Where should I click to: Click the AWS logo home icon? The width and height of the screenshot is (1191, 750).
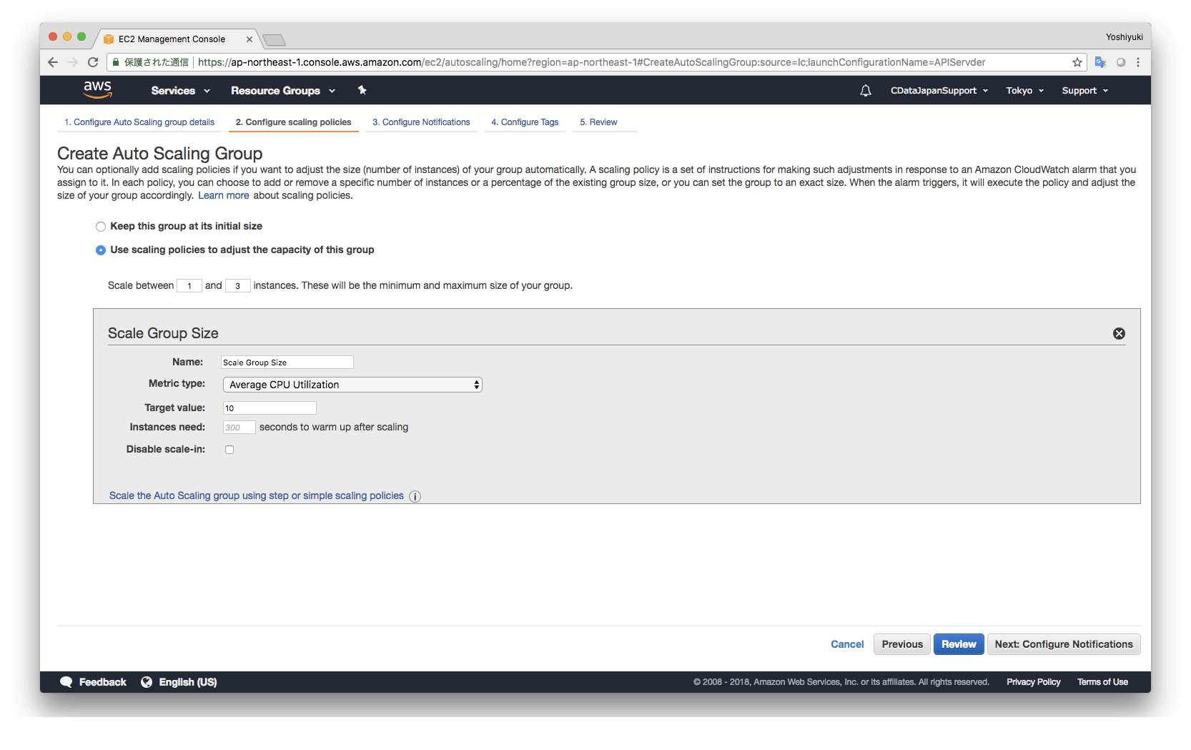97,89
